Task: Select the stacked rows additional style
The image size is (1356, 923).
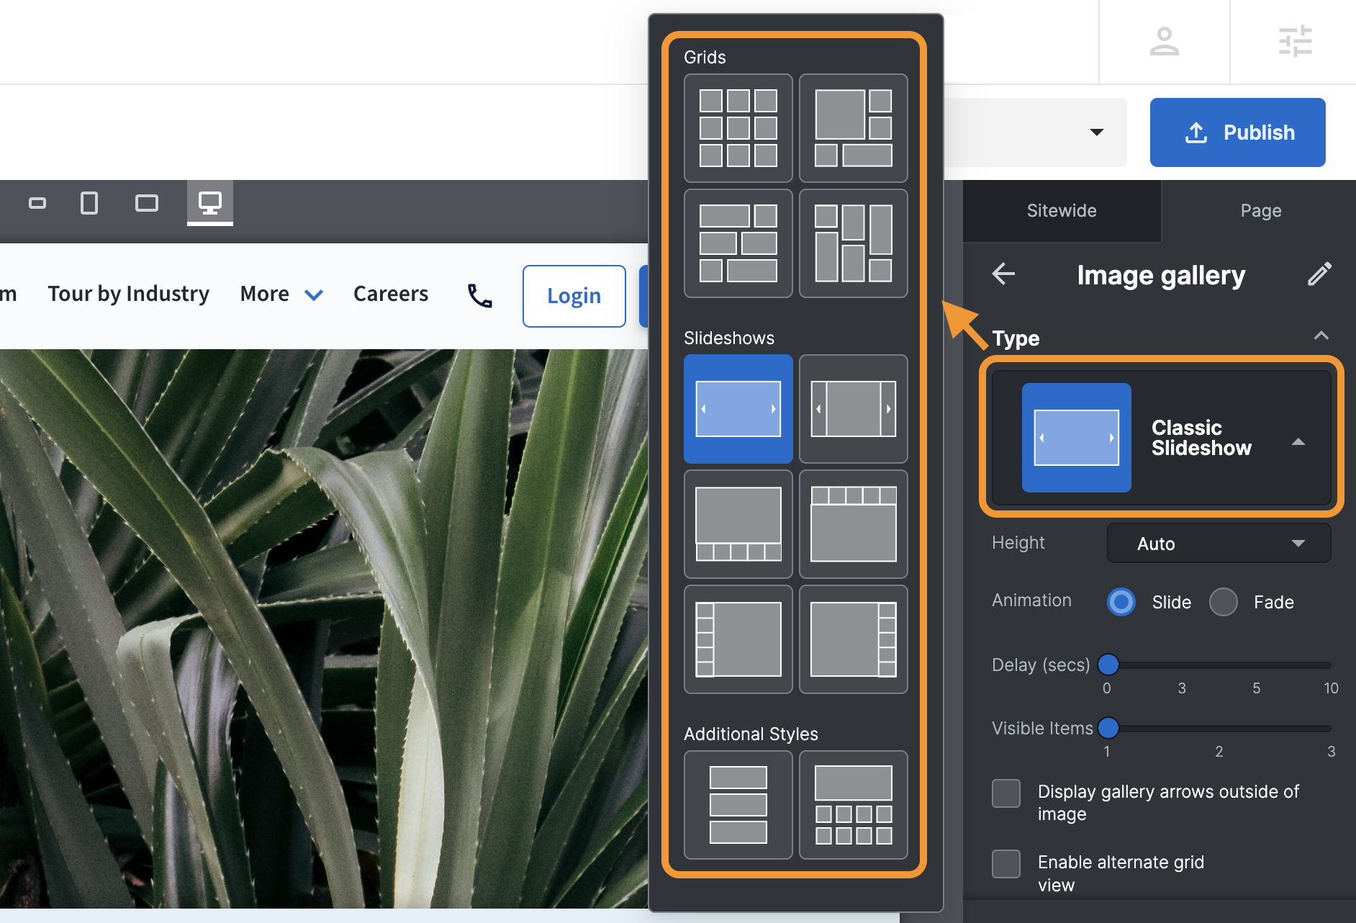Action: pos(738,804)
